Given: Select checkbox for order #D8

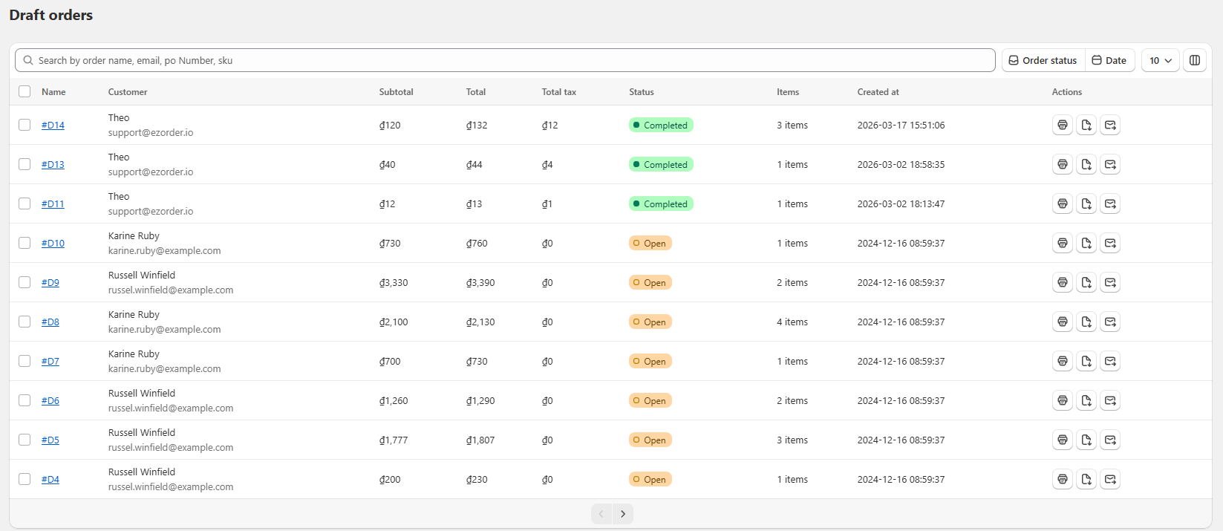Looking at the screenshot, I should [x=25, y=322].
